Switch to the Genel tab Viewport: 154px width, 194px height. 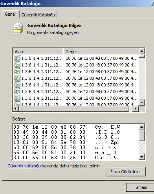[x=10, y=14]
